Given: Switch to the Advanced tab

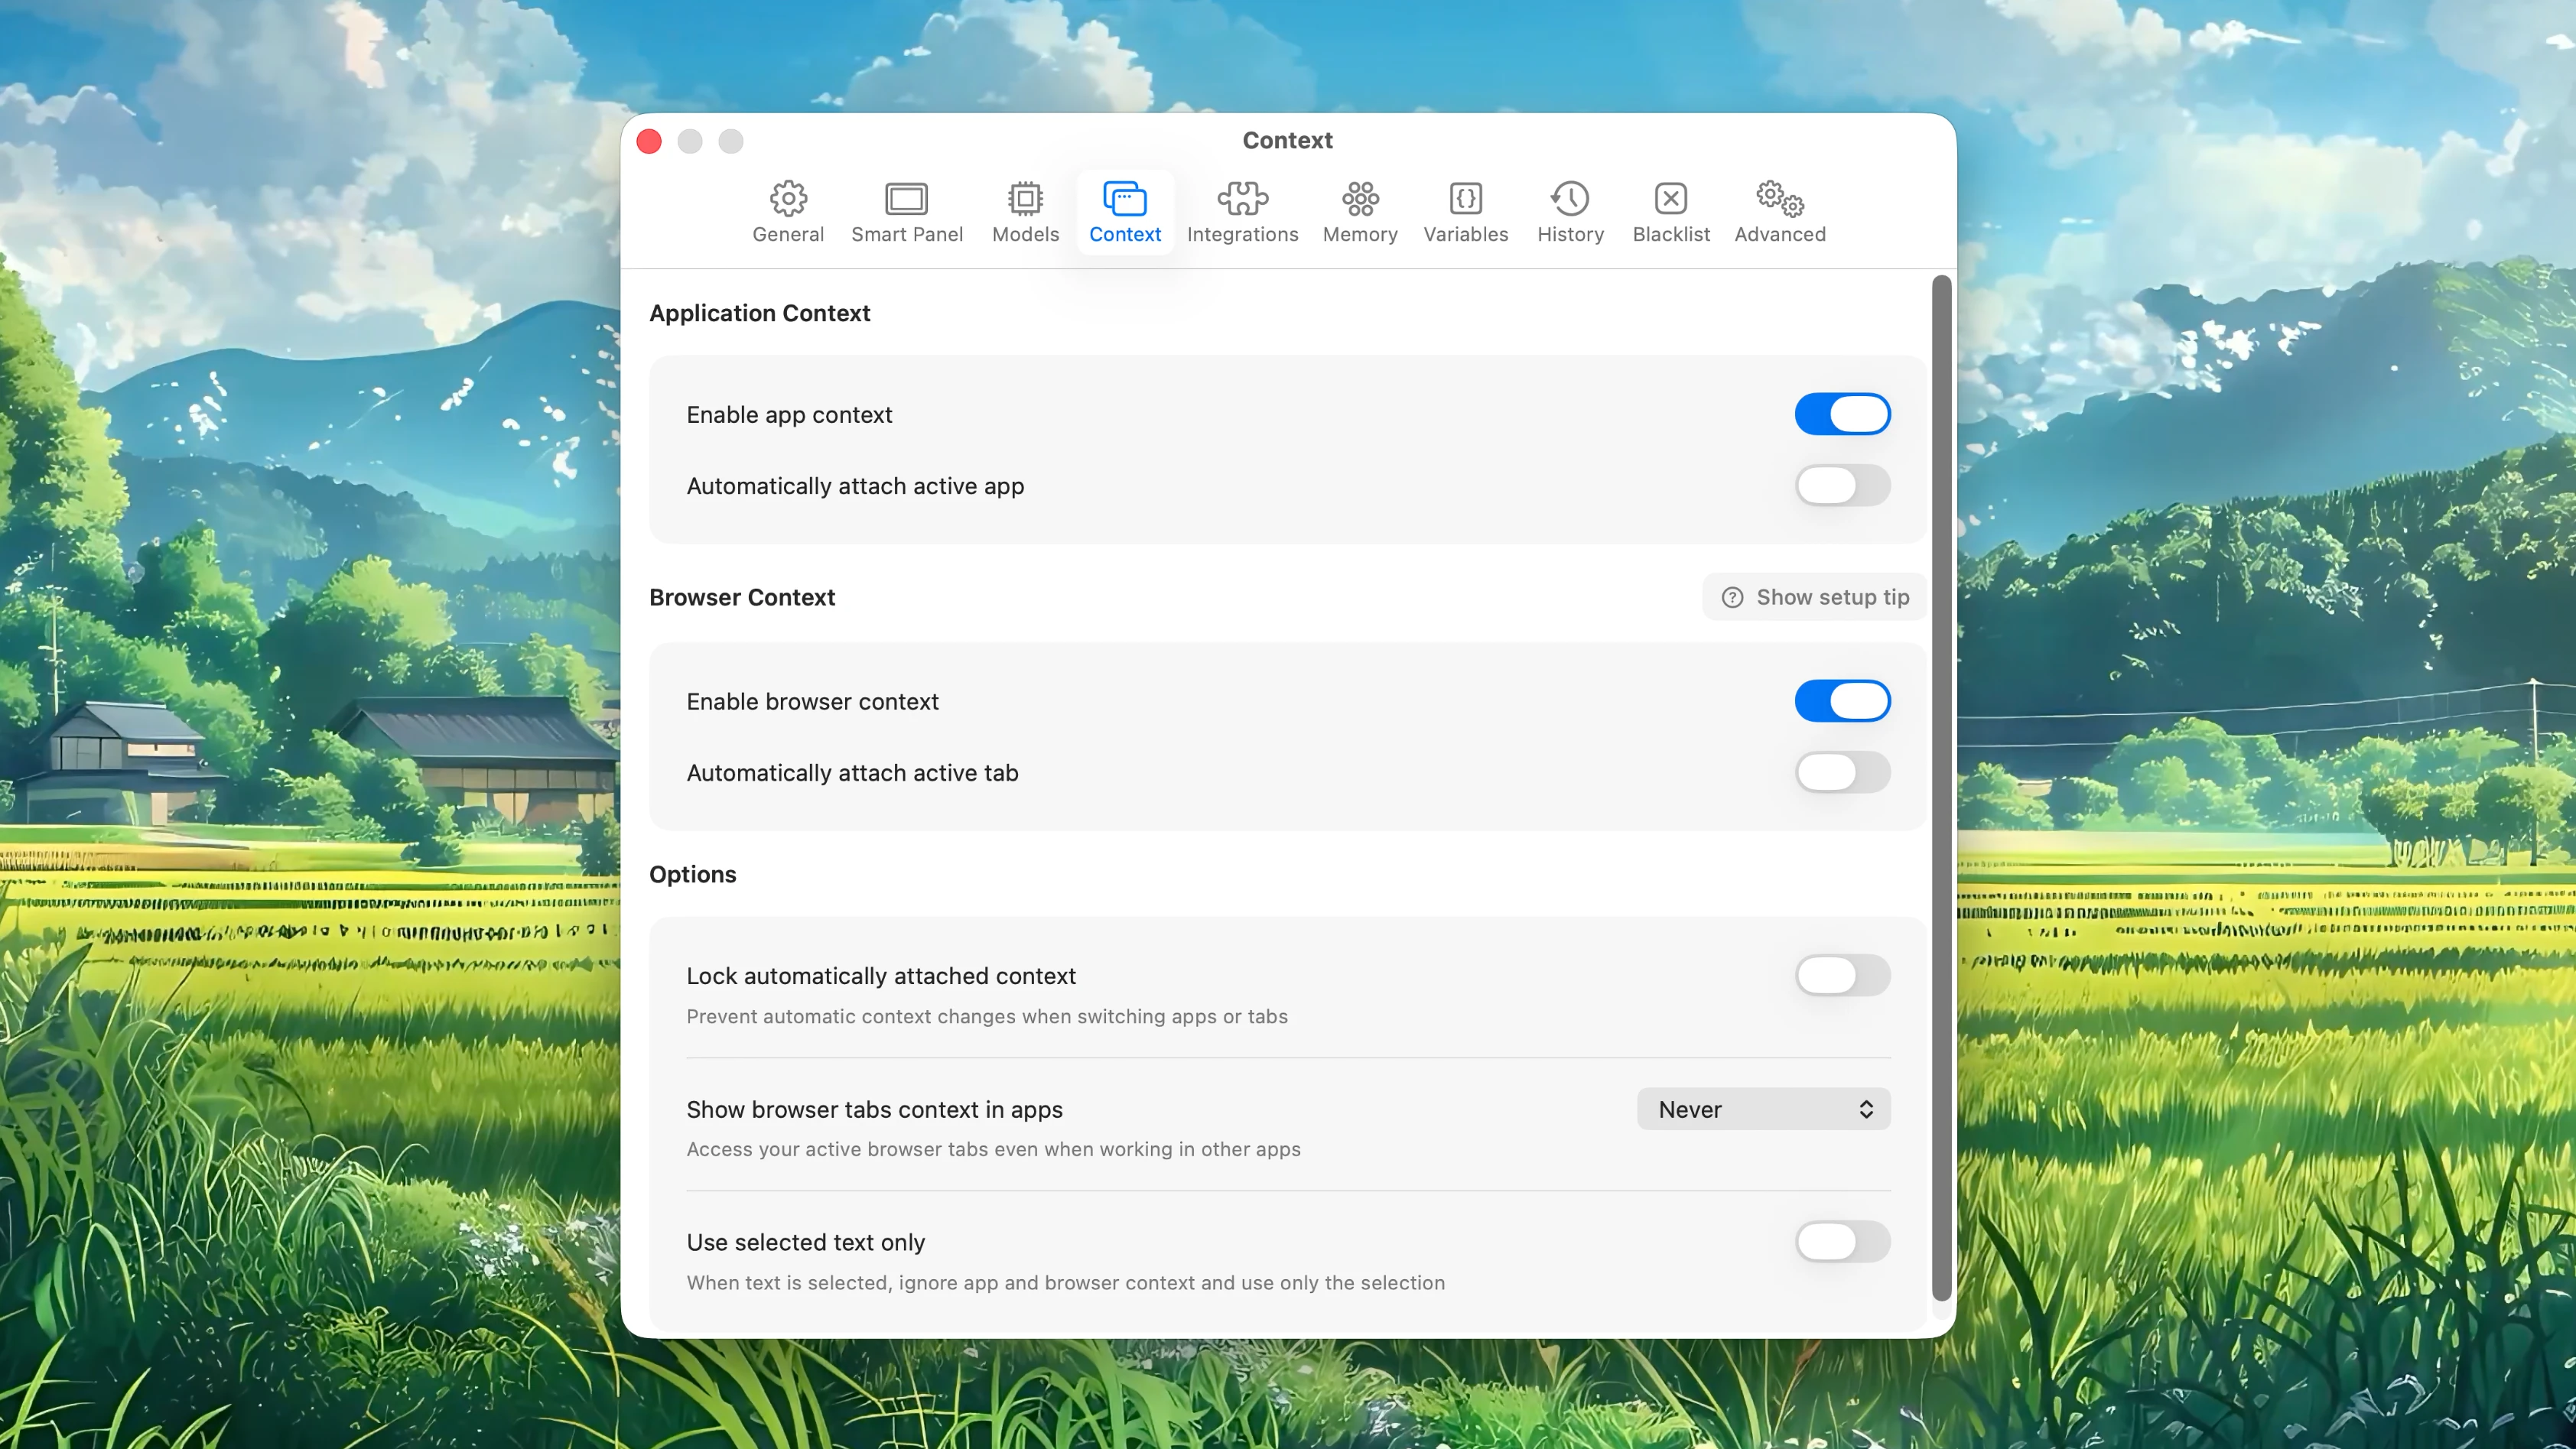Looking at the screenshot, I should click(1780, 211).
